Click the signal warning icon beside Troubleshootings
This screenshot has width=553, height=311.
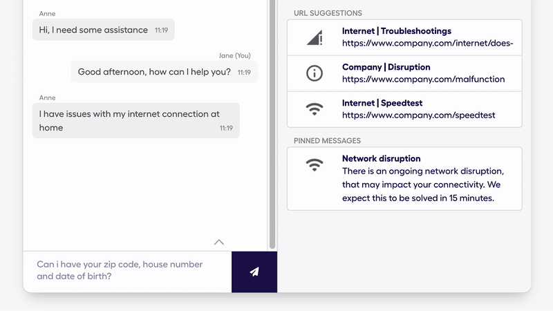coord(315,38)
